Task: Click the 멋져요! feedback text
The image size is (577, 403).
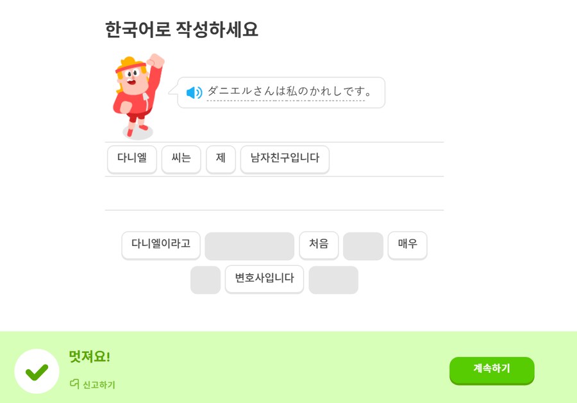Action: [89, 357]
